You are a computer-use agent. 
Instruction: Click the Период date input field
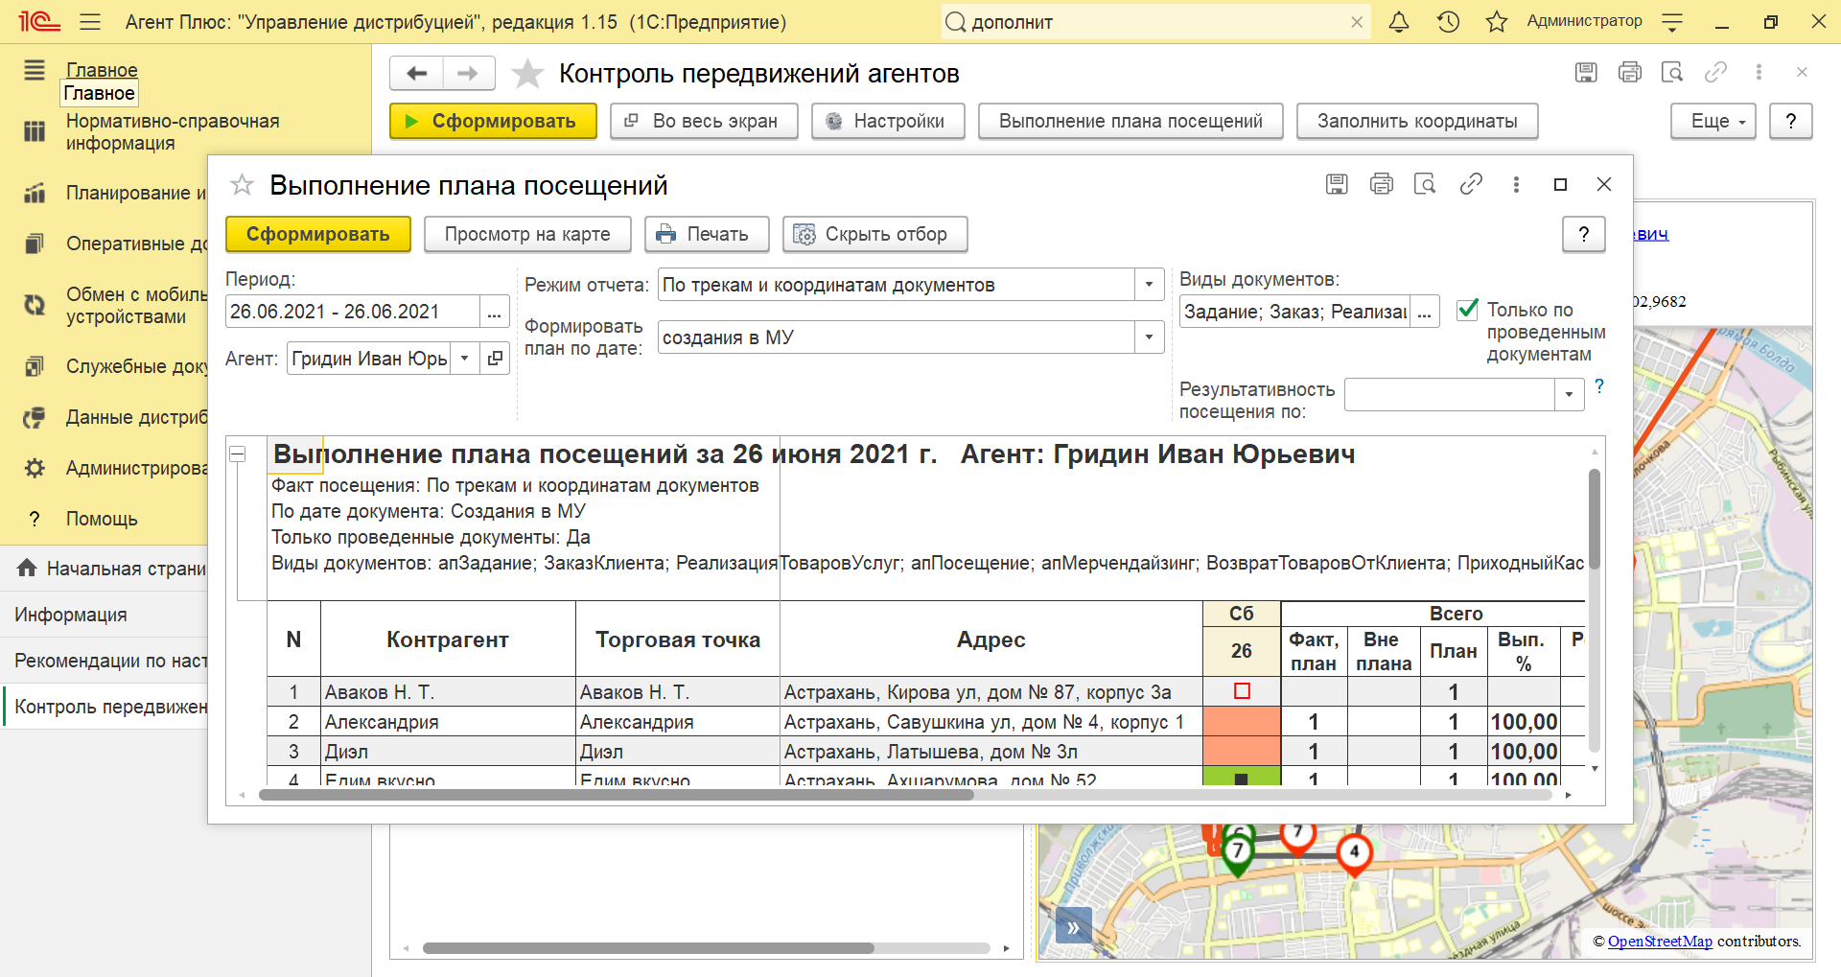pyautogui.click(x=352, y=312)
